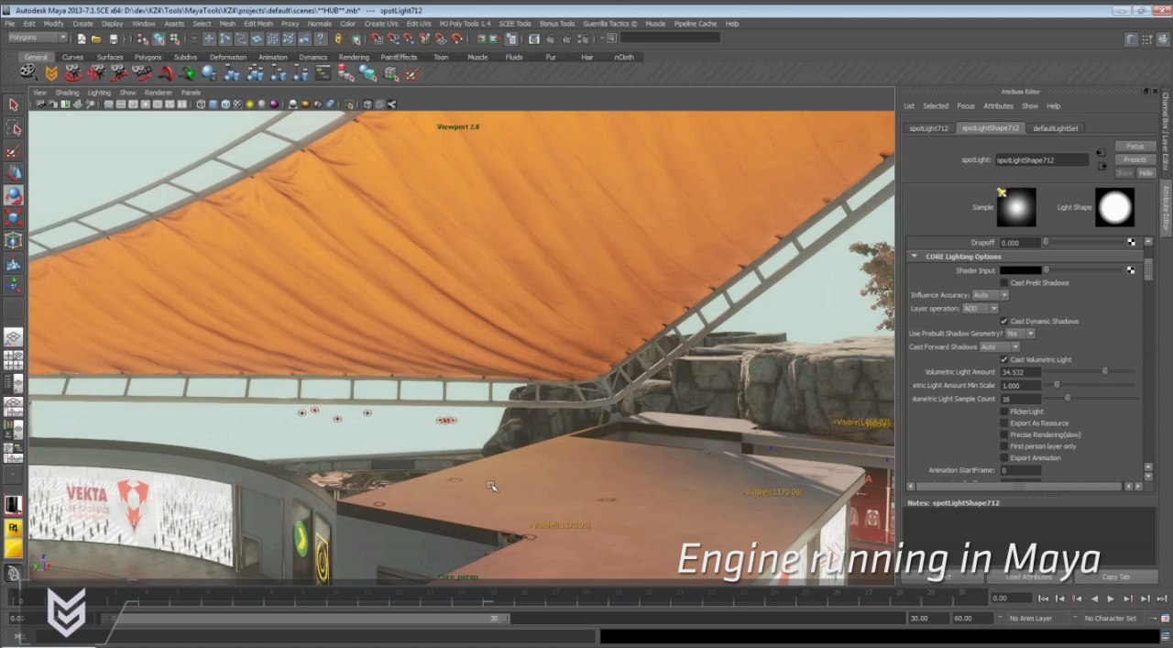Viewport: 1173px width, 648px height.
Task: Click the Open Scene folder icon
Action: [x=96, y=38]
